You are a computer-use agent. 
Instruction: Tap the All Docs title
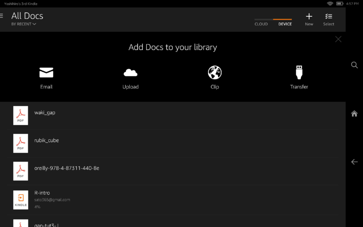[x=27, y=16]
